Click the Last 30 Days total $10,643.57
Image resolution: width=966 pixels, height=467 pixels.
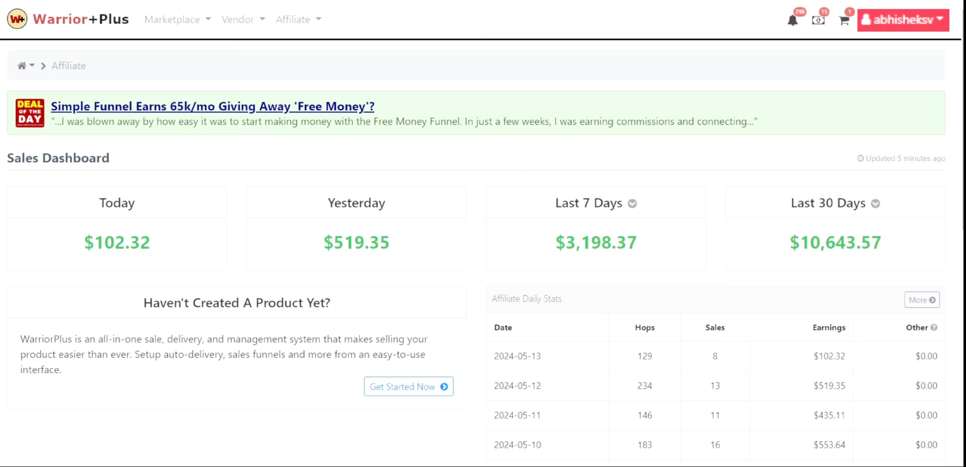coord(835,242)
